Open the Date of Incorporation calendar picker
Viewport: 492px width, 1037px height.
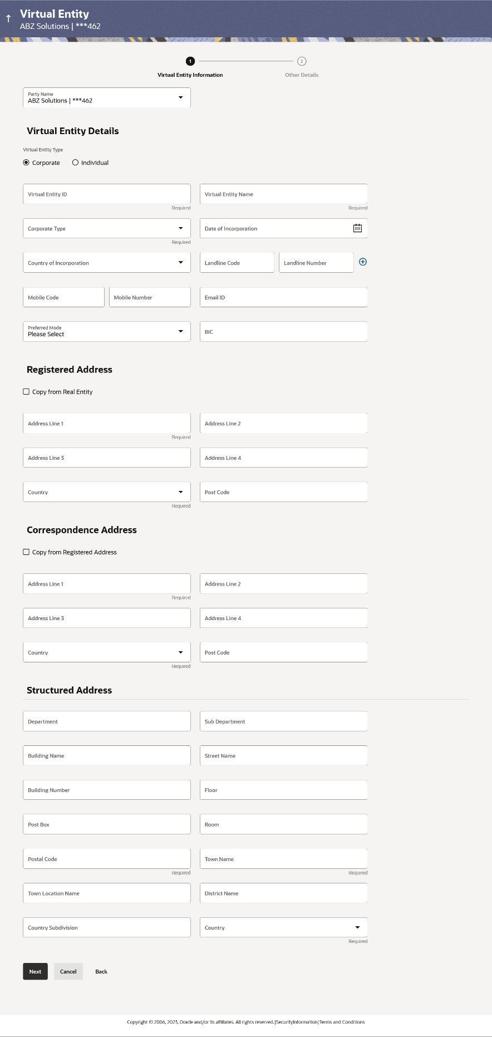click(357, 228)
